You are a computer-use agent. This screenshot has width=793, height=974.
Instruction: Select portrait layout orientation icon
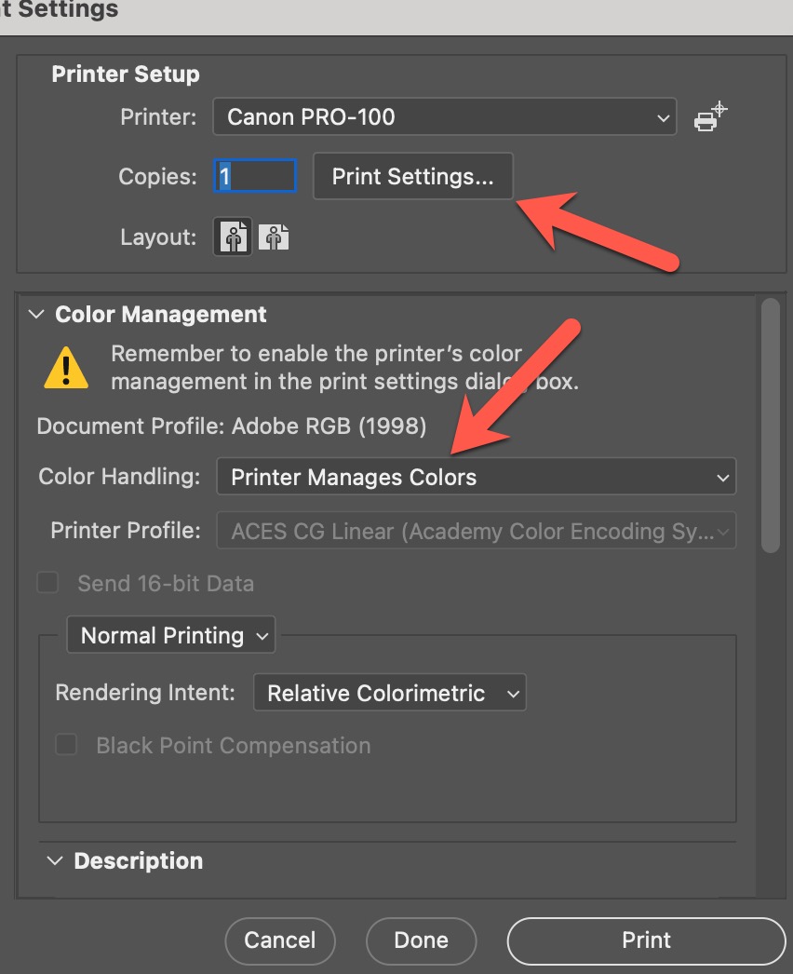point(234,237)
